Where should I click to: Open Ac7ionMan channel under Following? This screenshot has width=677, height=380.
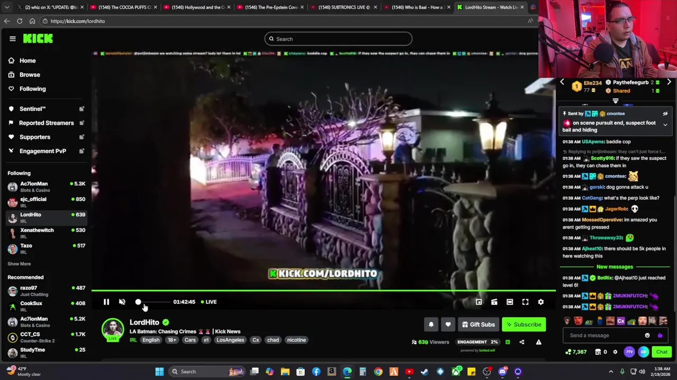[x=47, y=187]
